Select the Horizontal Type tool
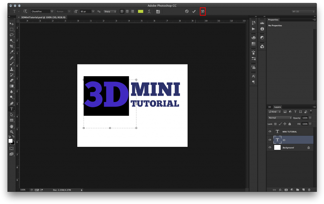 pos(12,109)
